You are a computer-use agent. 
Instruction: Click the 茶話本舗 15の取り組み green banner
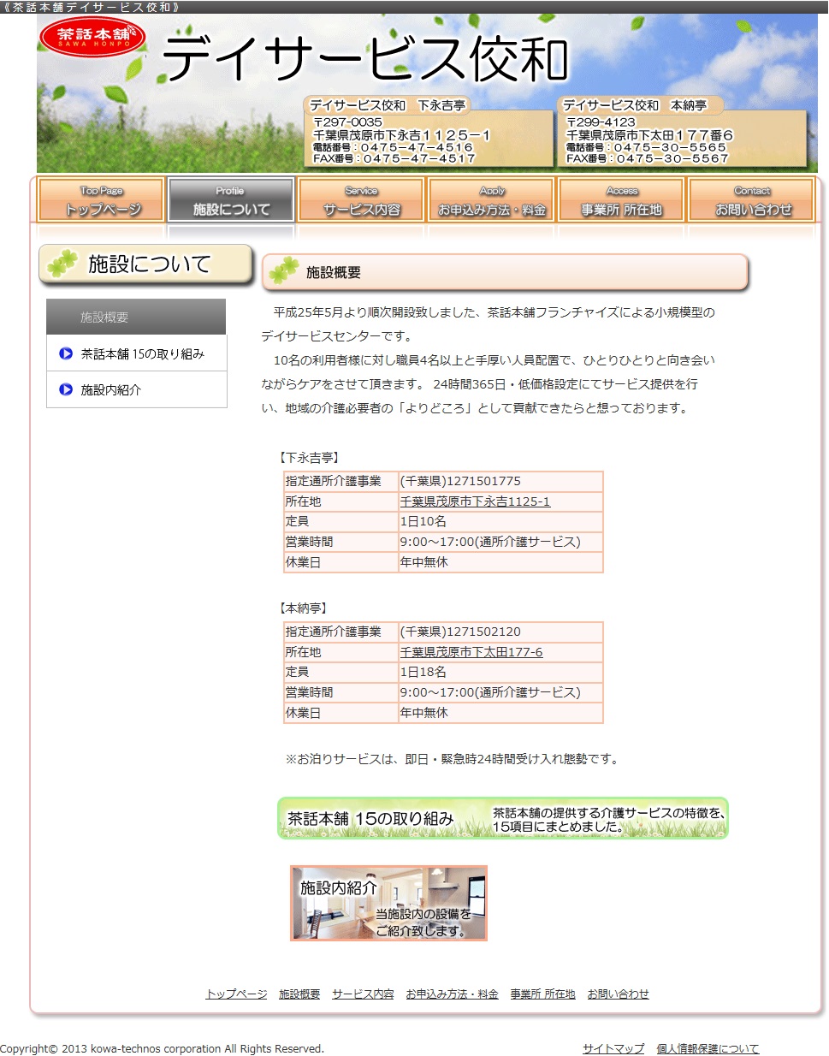[503, 818]
